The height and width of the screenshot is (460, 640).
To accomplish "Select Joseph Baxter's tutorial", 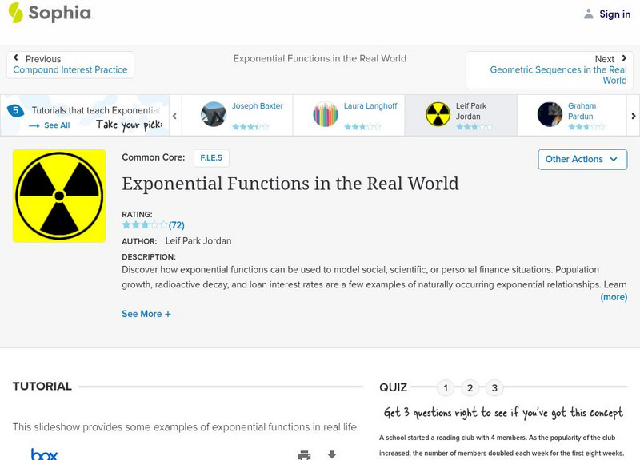I will [x=237, y=115].
